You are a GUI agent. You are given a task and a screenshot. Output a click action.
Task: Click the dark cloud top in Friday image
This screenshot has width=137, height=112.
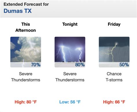click(x=114, y=41)
